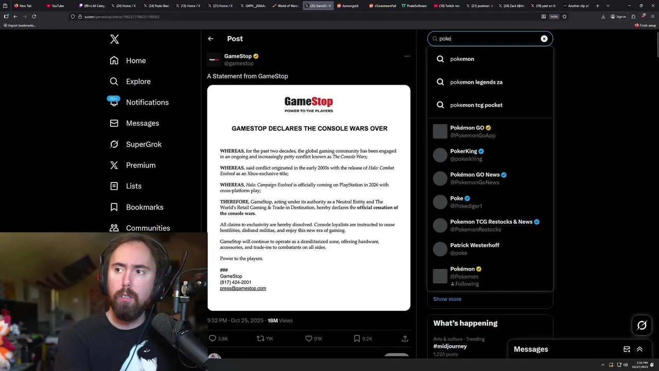Open the floating Grok button
This screenshot has height=371, width=659.
tap(641, 325)
